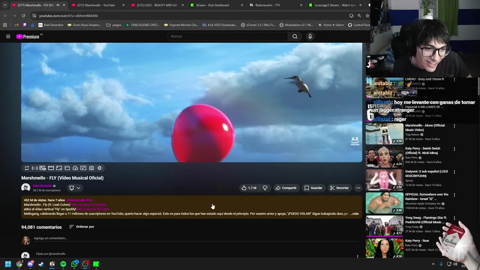
Task: Open the Gwiyomi :3 sub español video title
Action: tap(426, 174)
